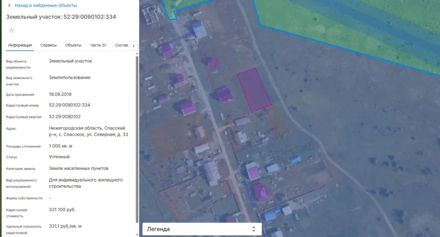Select the Земельный участок object type value
The width and height of the screenshot is (440, 237).
70,61
